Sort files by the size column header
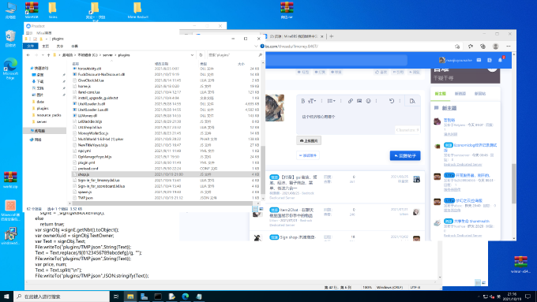This screenshot has width=537, height=302. tap(241, 64)
